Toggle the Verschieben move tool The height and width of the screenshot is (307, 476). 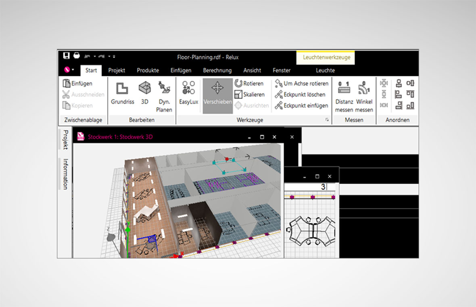click(x=218, y=96)
